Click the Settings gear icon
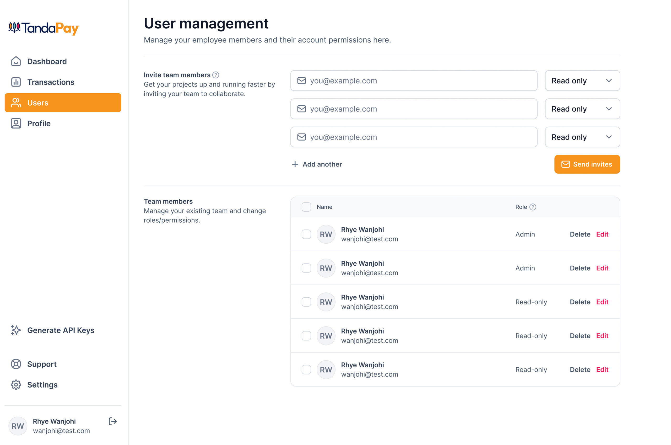 16,384
